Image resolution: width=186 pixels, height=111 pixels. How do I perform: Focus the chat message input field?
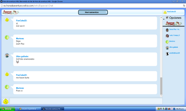pos(86,101)
